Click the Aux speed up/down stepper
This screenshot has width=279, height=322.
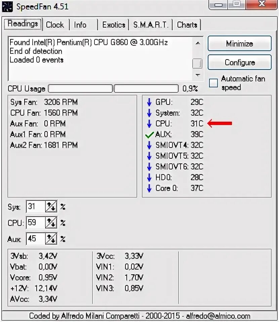(x=51, y=239)
